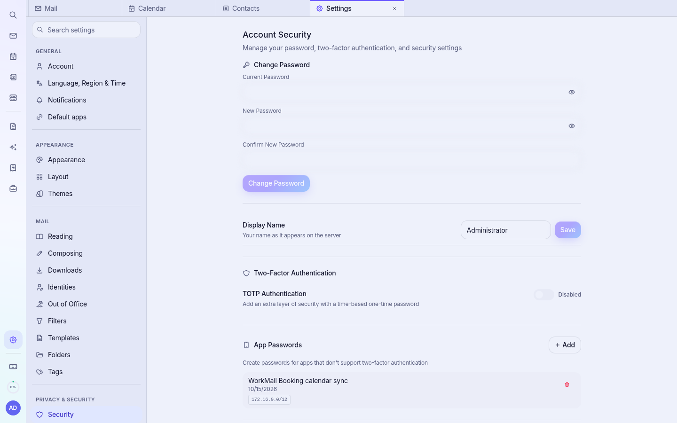Switch to the Contacts tab
Image resolution: width=677 pixels, height=423 pixels.
263,8
